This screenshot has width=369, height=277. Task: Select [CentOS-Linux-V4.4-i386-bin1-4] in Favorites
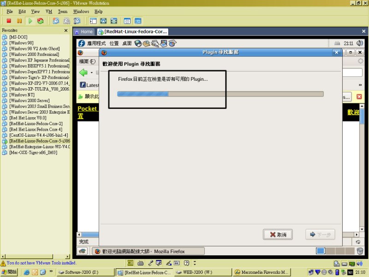coord(39,135)
